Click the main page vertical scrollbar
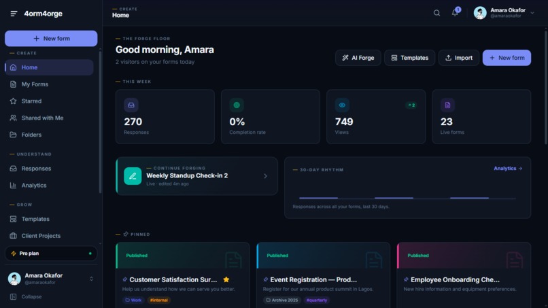 pyautogui.click(x=545, y=88)
